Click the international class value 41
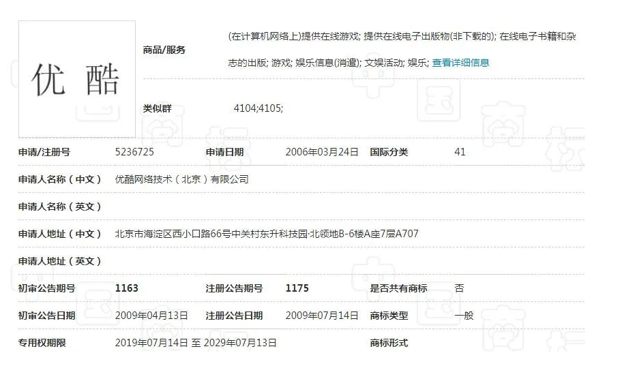Image resolution: width=637 pixels, height=366 pixels. click(x=460, y=152)
